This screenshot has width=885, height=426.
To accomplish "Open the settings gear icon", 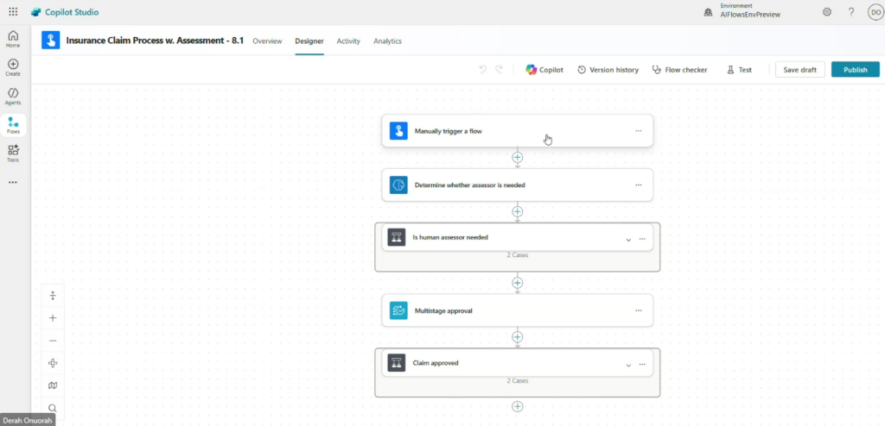I will [827, 12].
